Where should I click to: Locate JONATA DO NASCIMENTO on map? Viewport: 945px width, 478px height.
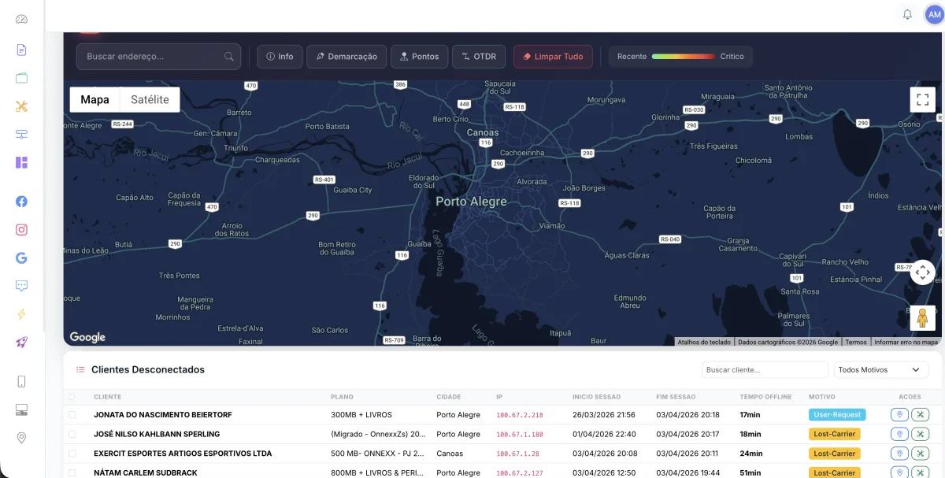pos(900,414)
